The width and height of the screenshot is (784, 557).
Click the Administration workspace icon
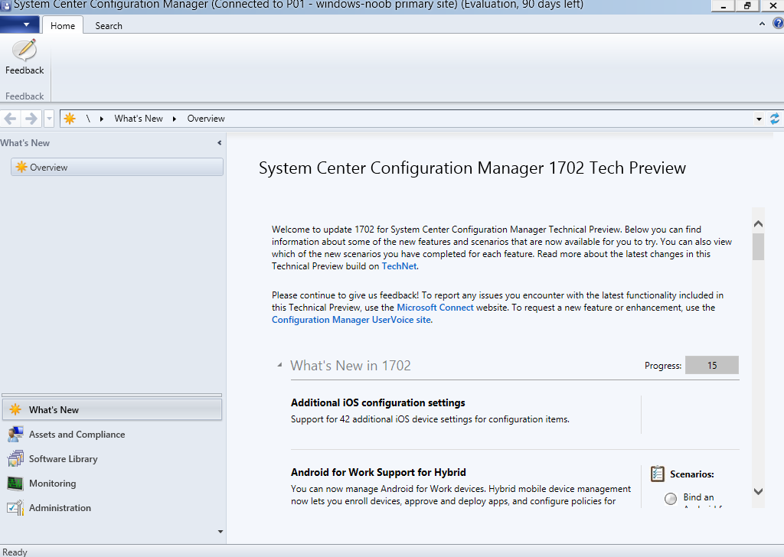click(15, 507)
